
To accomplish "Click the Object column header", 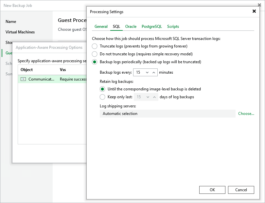I will 26,70.
